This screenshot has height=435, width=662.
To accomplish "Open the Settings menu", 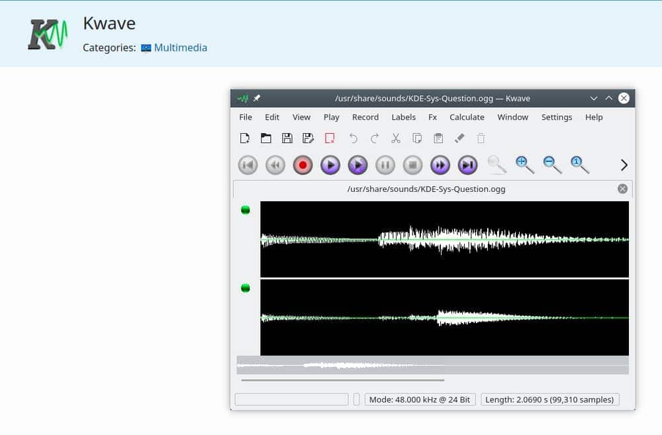I will tap(557, 117).
